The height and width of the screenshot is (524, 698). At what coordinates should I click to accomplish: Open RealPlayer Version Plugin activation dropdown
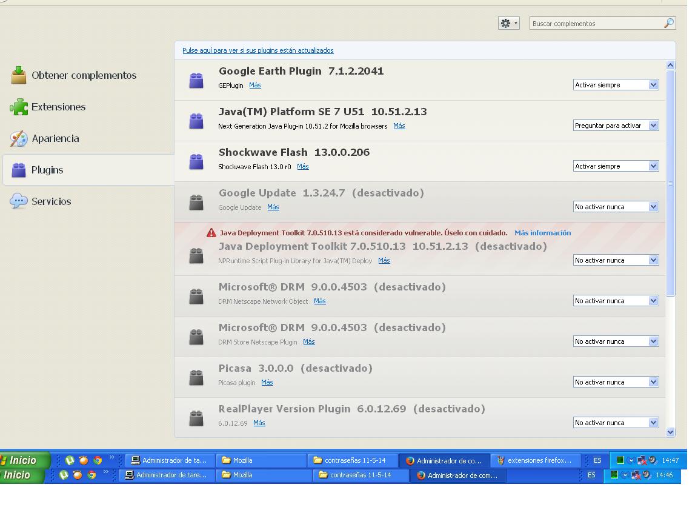616,422
